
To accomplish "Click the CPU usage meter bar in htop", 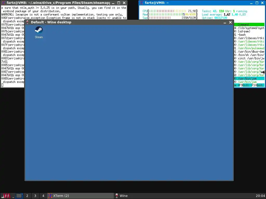I will [170, 11].
